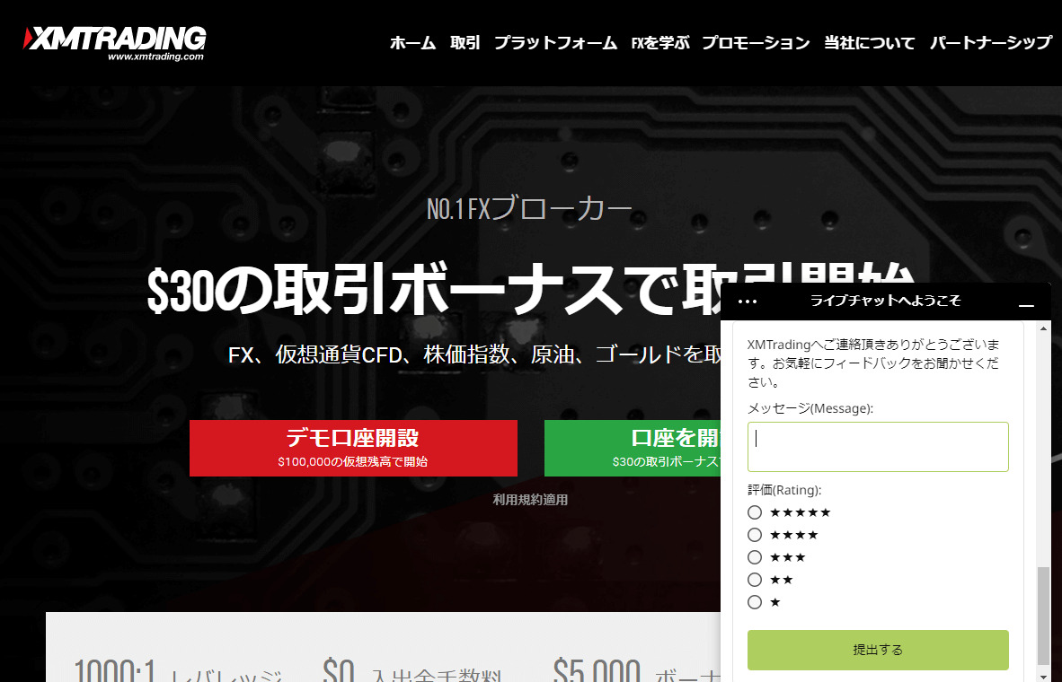Click the ライブチャットへようこそ chat title
Screen dimensions: 1062x682
885,302
